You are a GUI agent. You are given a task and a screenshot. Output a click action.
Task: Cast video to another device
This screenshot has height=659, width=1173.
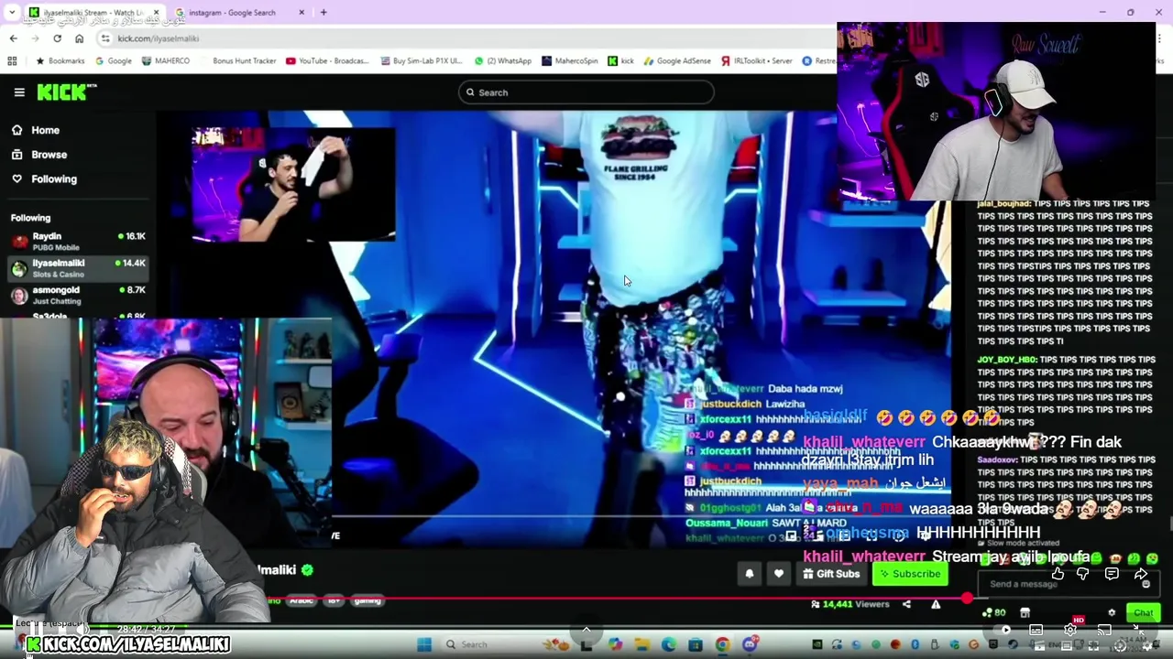pyautogui.click(x=1104, y=630)
